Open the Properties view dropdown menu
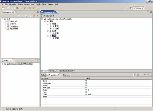Screen dimensions: 153x111 tap(145, 75)
